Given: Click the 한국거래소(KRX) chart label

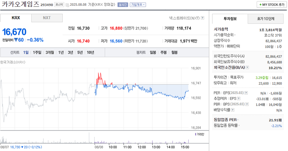Looking at the screenshot, I should click(x=13, y=62).
